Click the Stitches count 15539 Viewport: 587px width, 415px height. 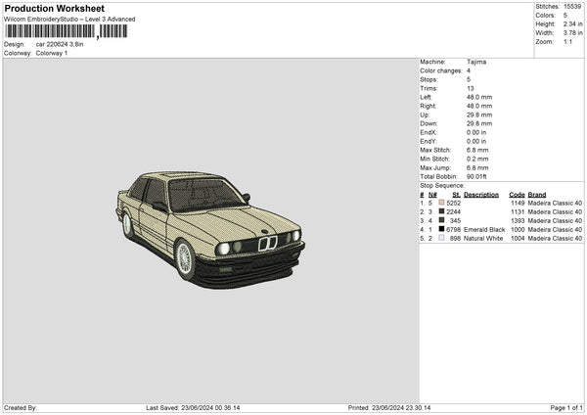[573, 6]
